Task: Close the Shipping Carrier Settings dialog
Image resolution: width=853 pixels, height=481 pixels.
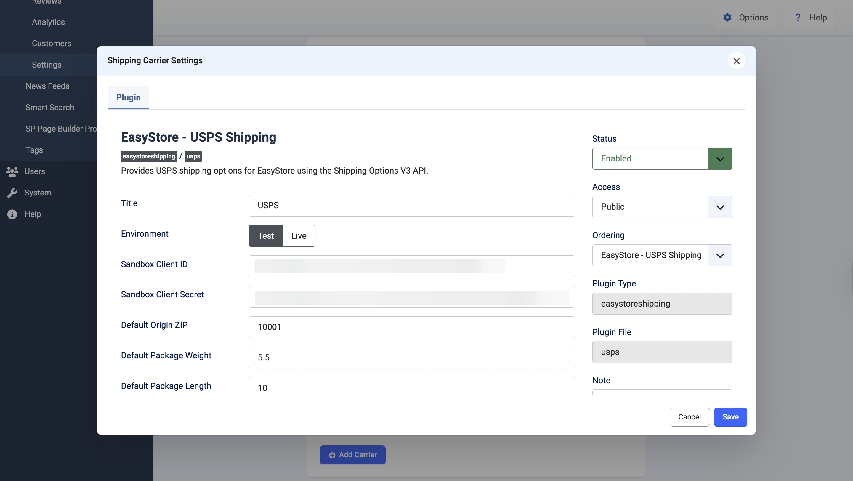Action: click(736, 61)
